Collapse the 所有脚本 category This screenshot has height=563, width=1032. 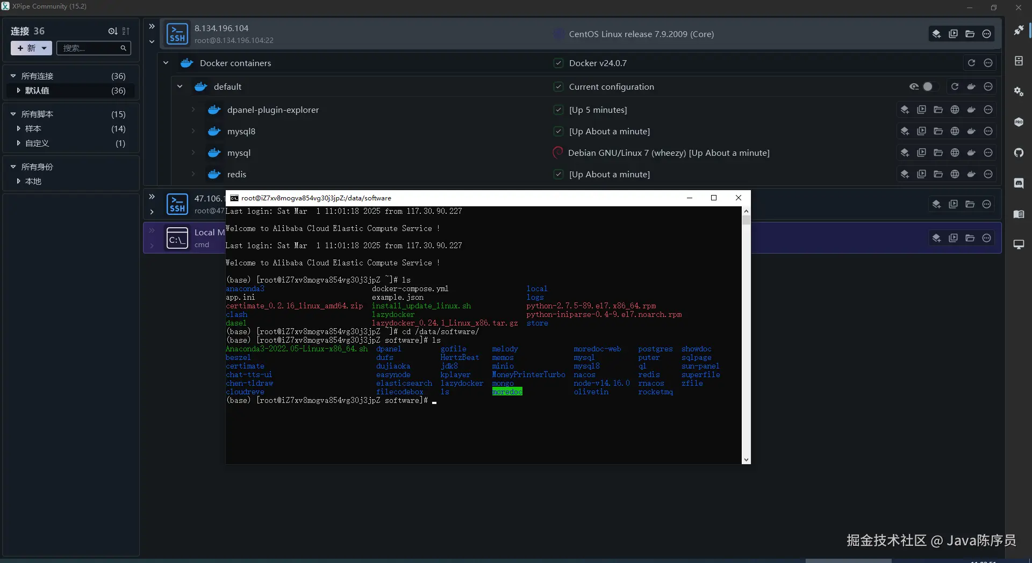pyautogui.click(x=13, y=114)
